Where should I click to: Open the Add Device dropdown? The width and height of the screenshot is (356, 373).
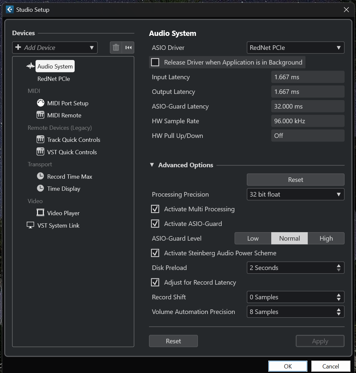[55, 48]
